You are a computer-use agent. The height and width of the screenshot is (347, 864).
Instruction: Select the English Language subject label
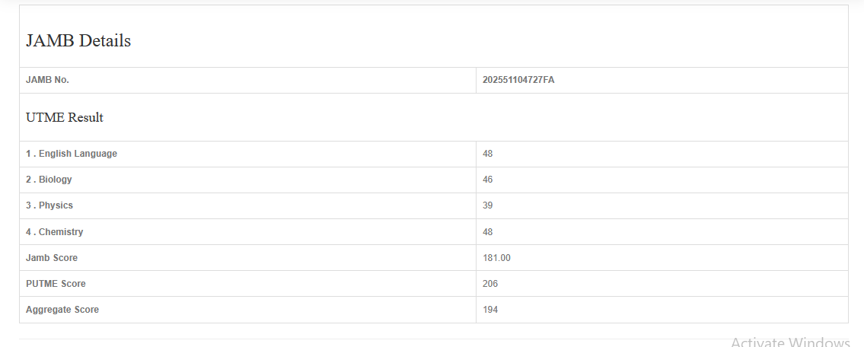pos(72,154)
